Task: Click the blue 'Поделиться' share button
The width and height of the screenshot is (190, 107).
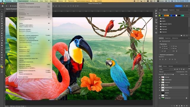Action: 178,6
